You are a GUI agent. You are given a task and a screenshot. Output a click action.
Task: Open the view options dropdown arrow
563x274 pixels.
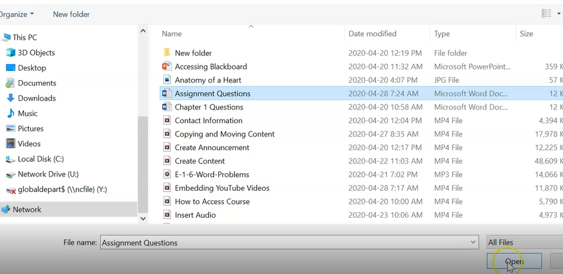559,14
